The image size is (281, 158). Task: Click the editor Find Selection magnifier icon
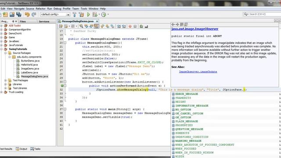(81, 26)
